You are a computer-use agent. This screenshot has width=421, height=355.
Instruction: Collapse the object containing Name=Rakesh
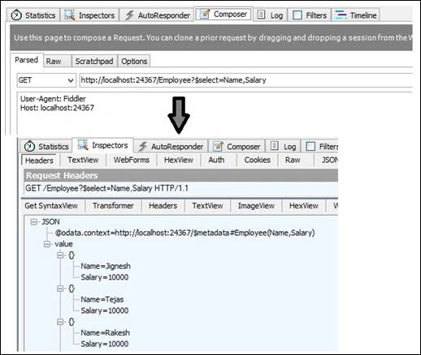[60, 322]
